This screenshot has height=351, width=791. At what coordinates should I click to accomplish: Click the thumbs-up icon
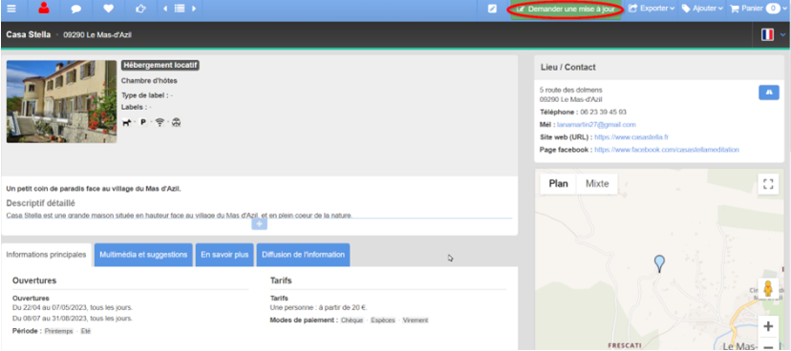click(x=140, y=9)
